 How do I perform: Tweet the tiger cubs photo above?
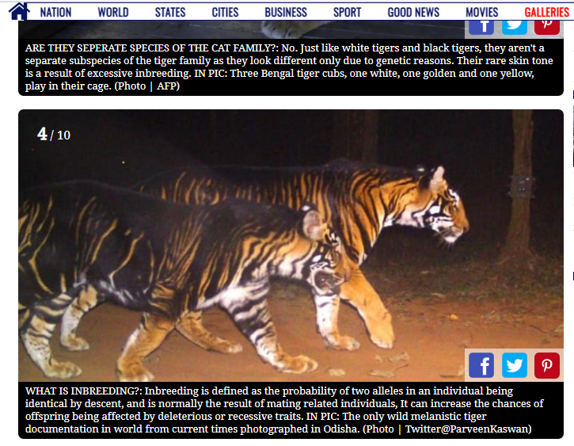point(514,28)
